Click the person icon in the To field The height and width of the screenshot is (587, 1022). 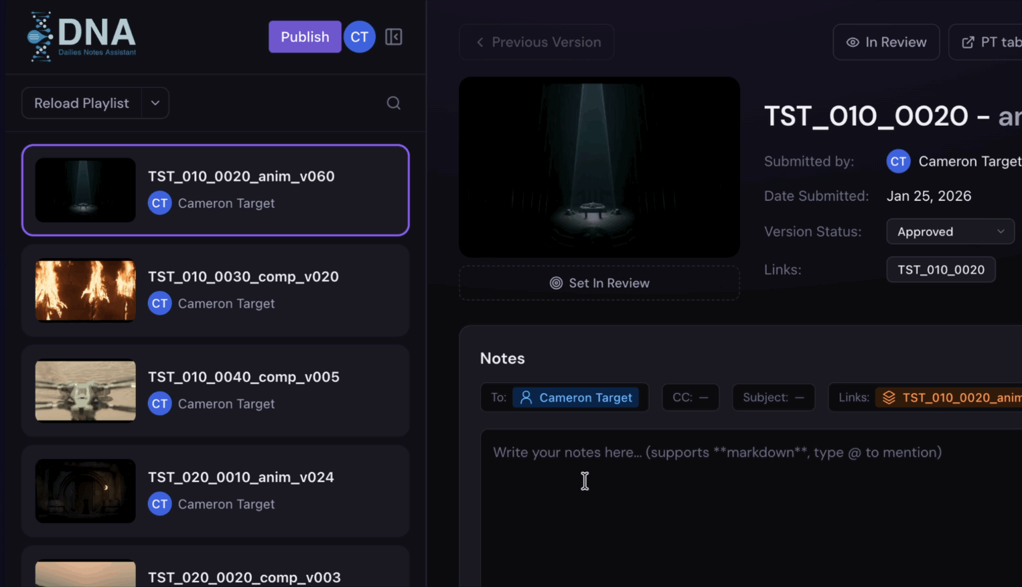[526, 398]
